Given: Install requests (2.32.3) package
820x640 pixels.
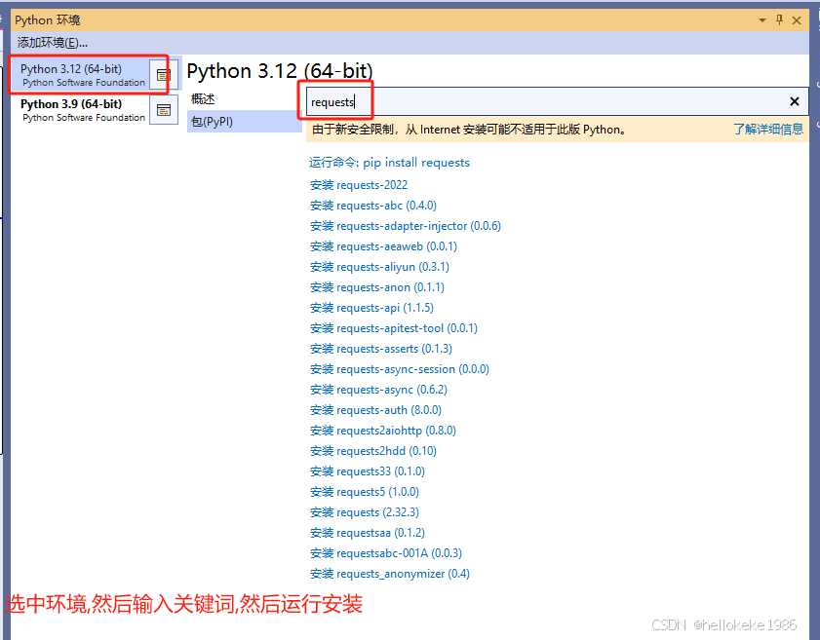Looking at the screenshot, I should (x=364, y=512).
